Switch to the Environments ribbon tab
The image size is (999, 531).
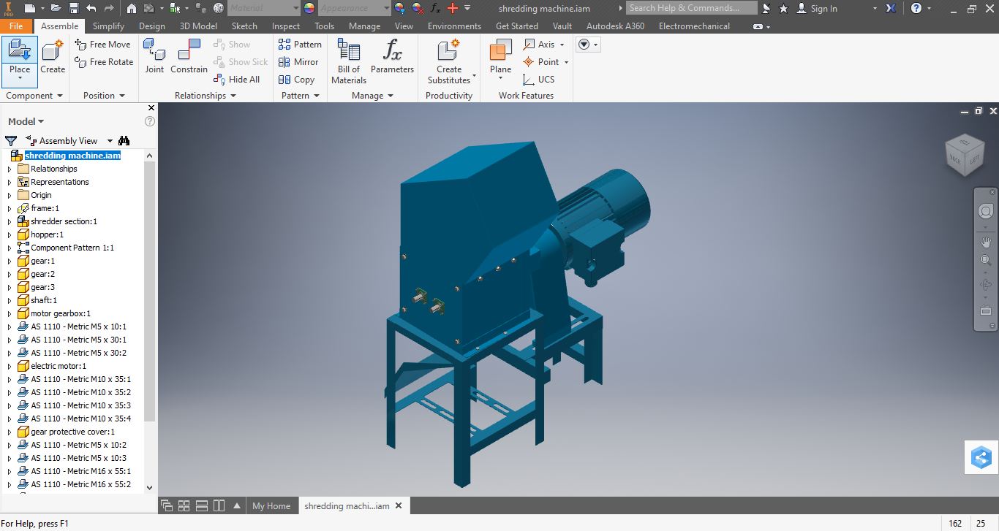coord(454,26)
